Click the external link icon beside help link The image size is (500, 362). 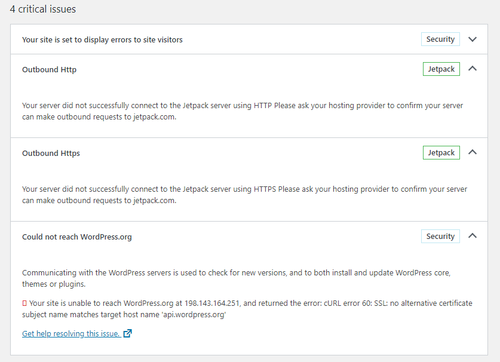click(127, 333)
